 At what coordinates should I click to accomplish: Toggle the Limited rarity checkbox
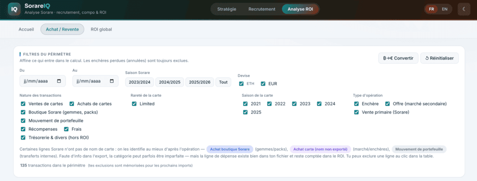[134, 104]
